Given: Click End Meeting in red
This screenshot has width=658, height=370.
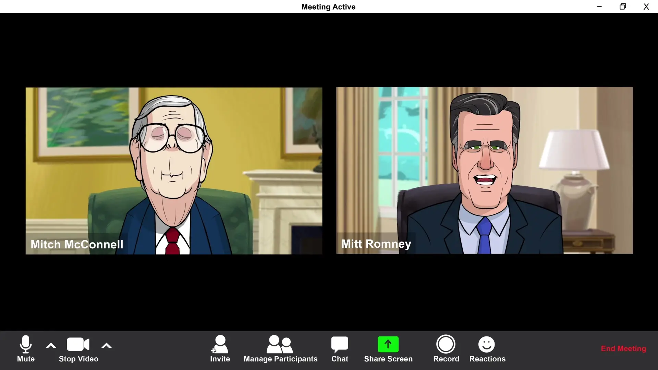Looking at the screenshot, I should point(623,348).
